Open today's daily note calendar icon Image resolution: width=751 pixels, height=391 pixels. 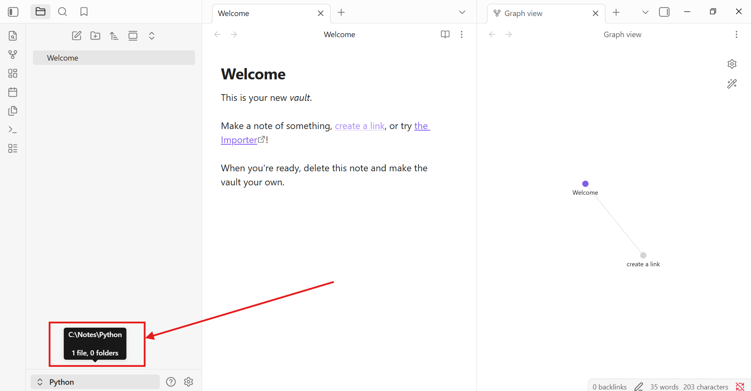[13, 92]
